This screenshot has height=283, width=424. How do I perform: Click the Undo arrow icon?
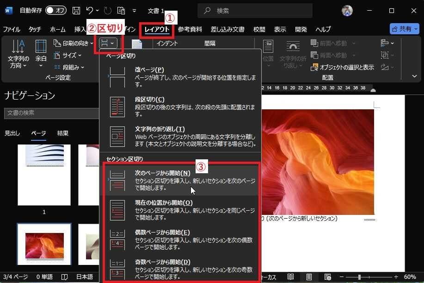(90, 10)
